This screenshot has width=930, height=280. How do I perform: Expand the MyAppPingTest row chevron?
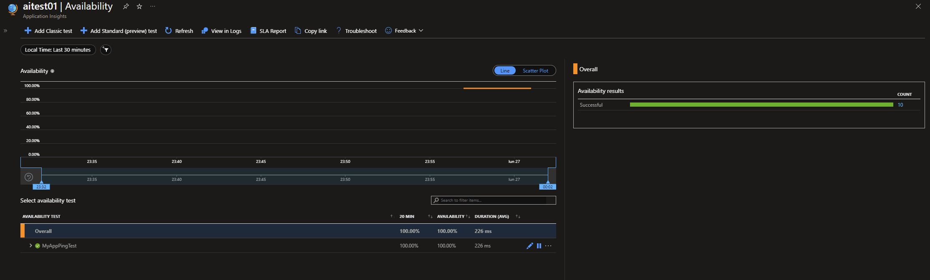point(30,246)
